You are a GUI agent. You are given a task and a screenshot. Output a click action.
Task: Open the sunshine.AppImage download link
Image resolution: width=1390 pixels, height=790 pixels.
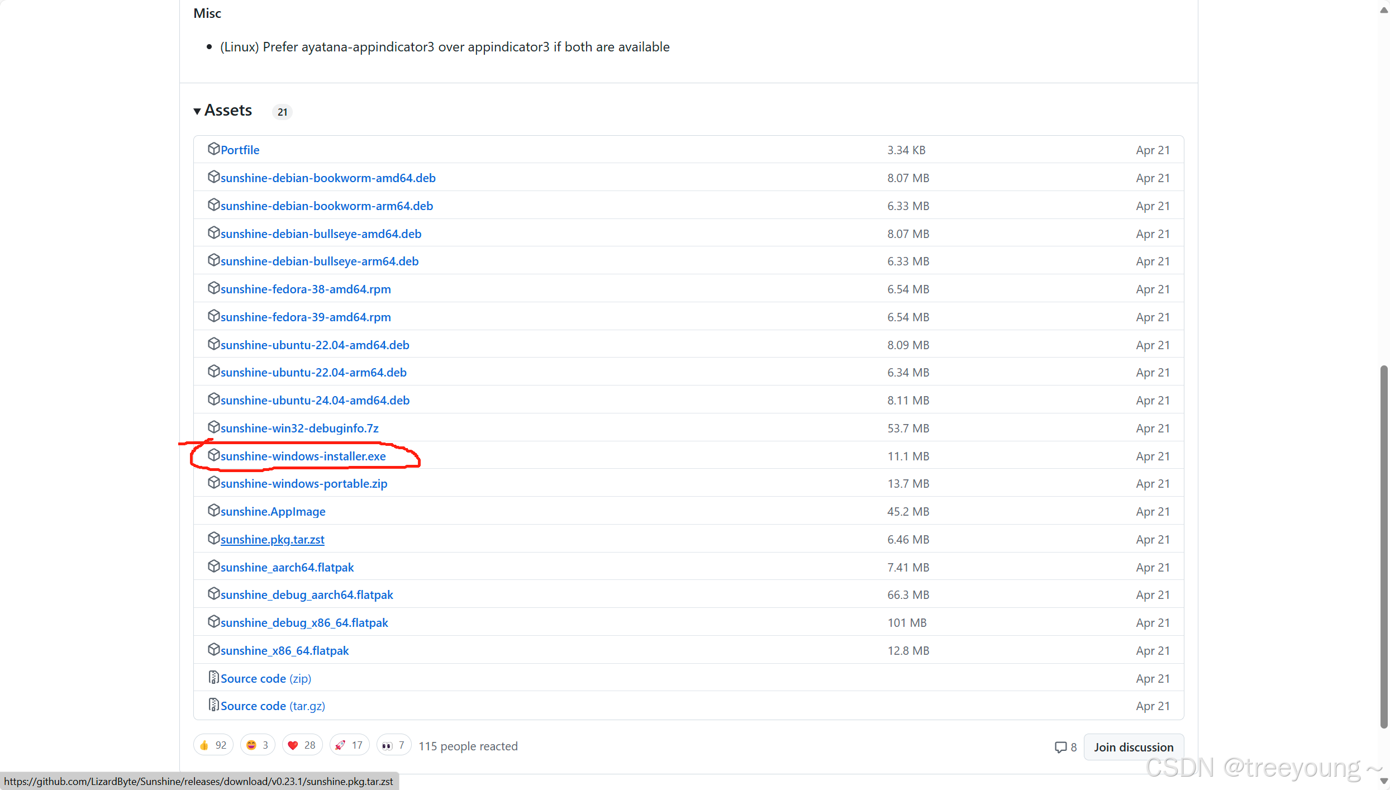[273, 512]
